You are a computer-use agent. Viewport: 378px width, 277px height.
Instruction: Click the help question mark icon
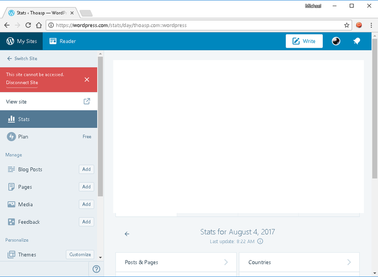click(96, 269)
